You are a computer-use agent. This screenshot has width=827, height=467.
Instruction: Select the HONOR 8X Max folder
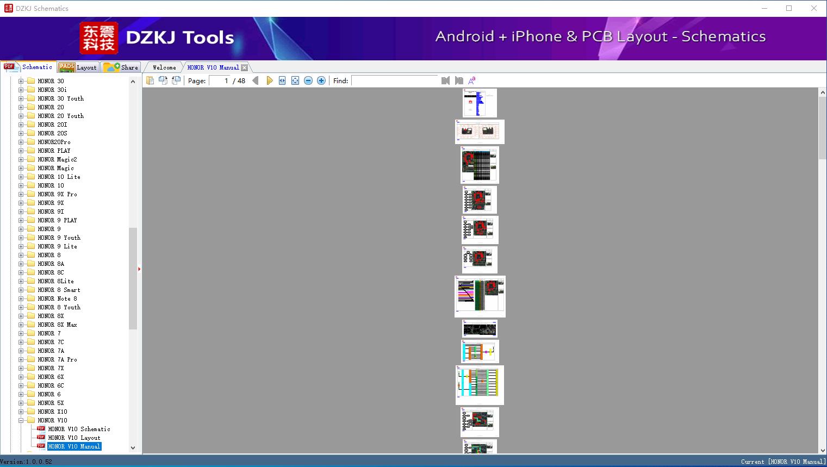(57, 325)
